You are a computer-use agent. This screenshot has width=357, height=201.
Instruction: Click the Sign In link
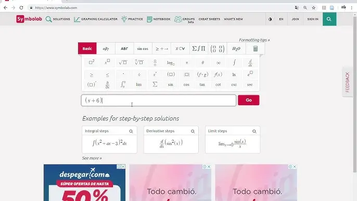pyautogui.click(x=313, y=19)
